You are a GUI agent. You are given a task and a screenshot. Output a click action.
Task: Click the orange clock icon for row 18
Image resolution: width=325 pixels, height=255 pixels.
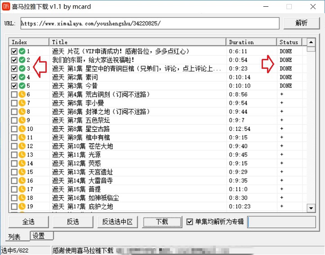(22, 198)
